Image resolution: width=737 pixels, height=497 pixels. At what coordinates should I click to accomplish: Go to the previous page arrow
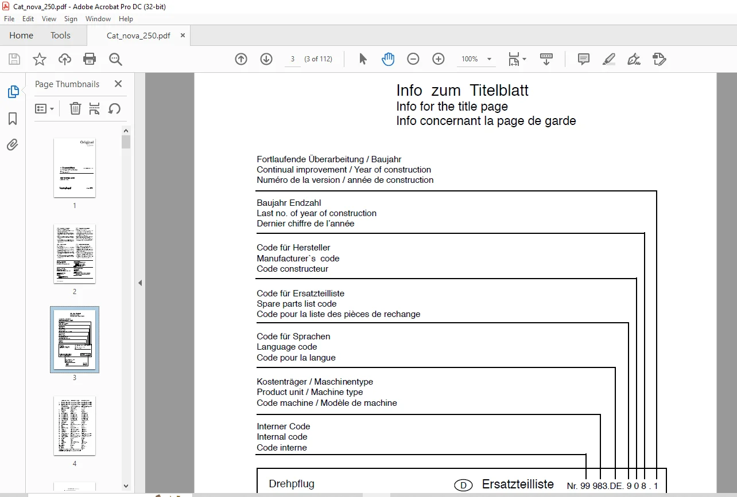click(241, 59)
